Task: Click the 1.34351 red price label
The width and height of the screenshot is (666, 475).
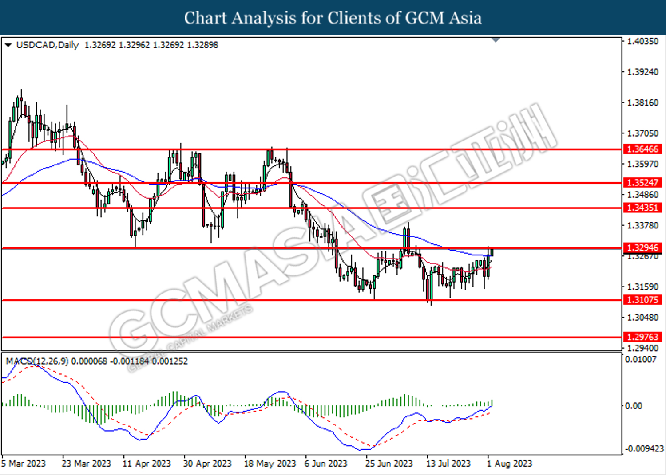Action: tap(642, 208)
